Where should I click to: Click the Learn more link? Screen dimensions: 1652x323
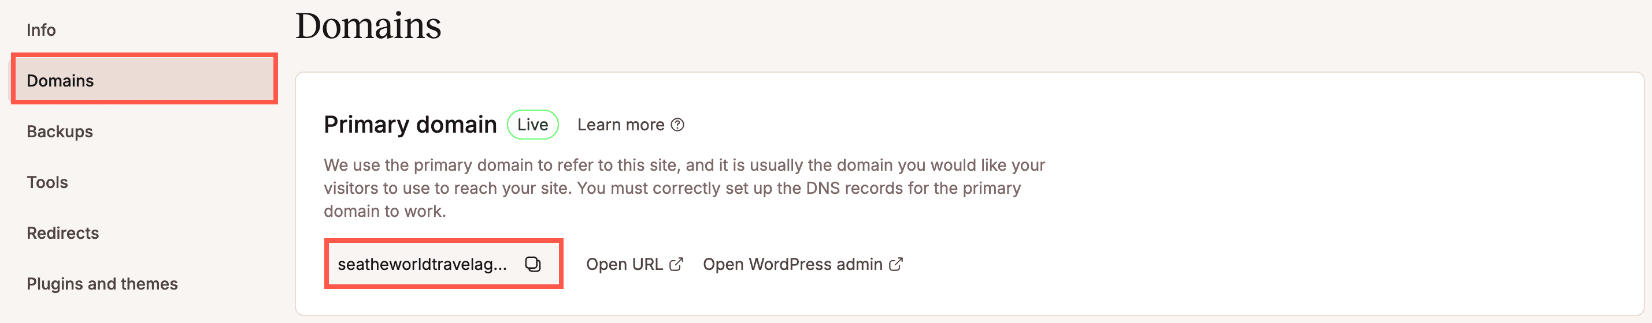click(620, 125)
